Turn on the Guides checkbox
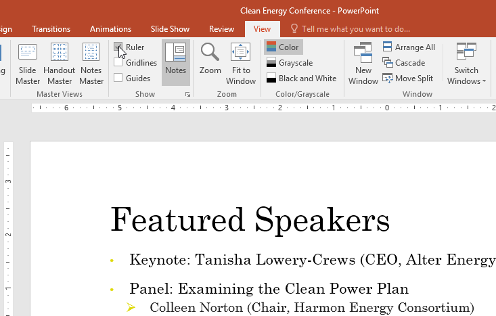496x316 pixels. click(x=118, y=78)
